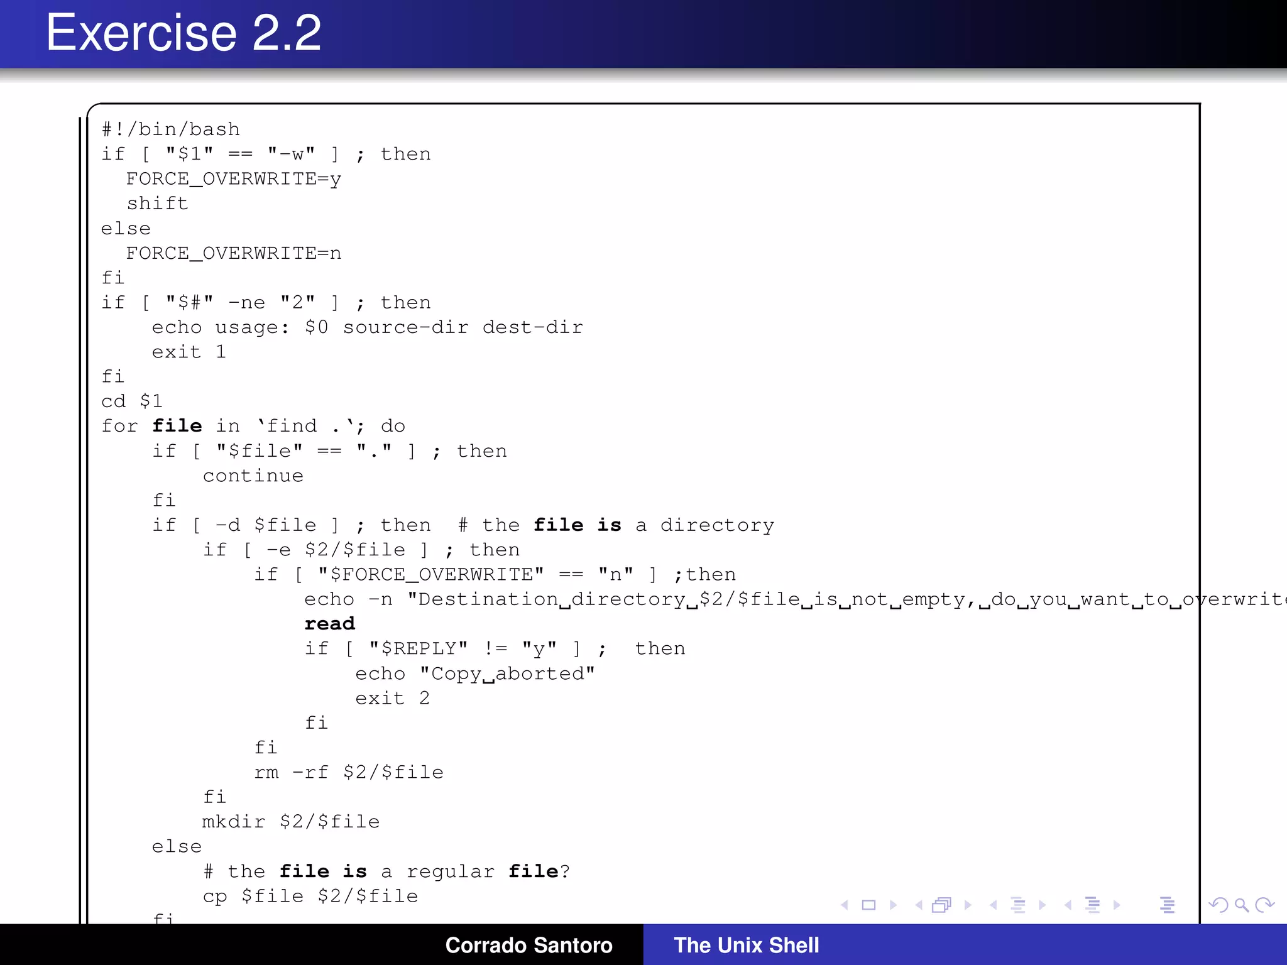This screenshot has width=1287, height=965.
Task: Open search with magnifier icon
Action: 1241,905
